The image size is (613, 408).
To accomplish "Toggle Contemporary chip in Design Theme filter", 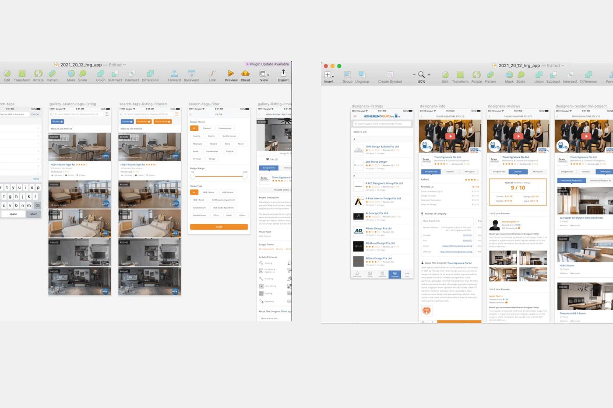I will coord(225,128).
